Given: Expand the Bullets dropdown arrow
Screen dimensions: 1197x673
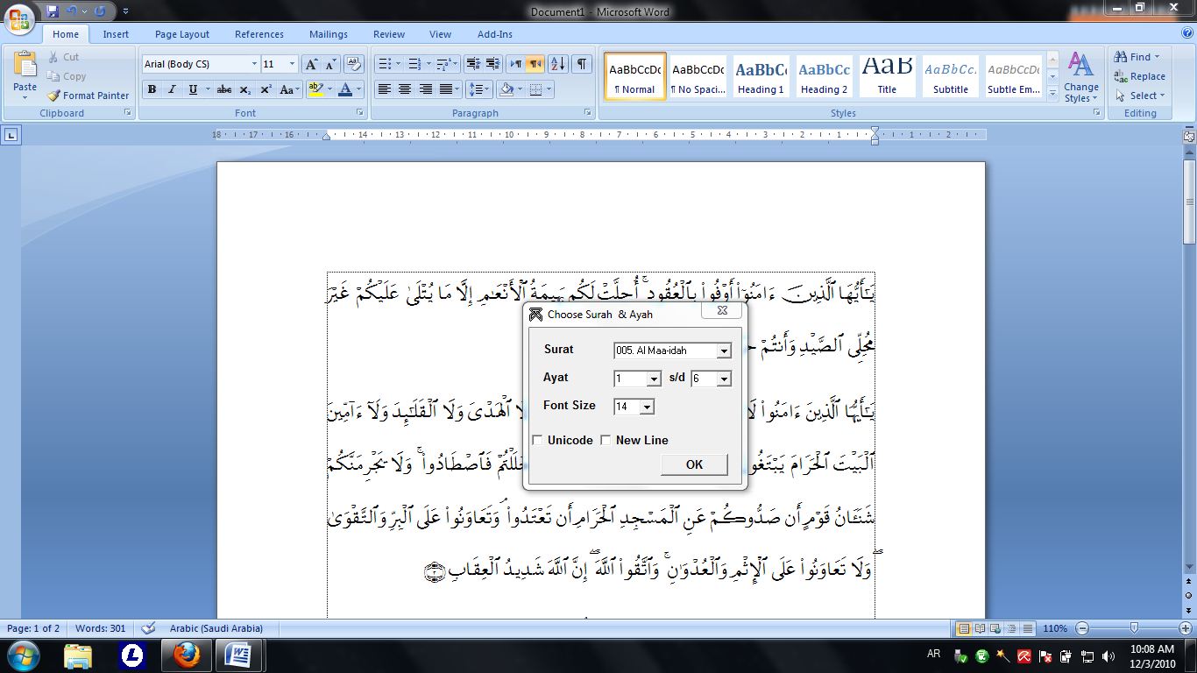Looking at the screenshot, I should [398, 64].
